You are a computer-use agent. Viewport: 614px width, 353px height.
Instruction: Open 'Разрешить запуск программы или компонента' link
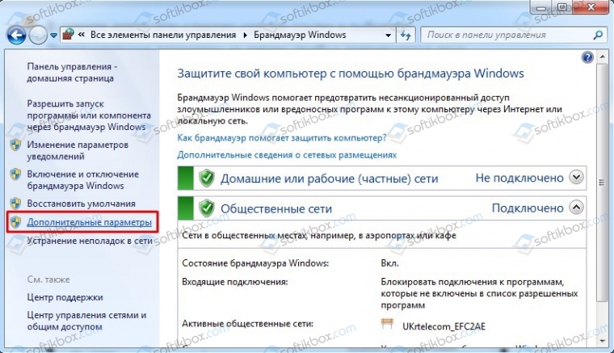click(x=89, y=115)
